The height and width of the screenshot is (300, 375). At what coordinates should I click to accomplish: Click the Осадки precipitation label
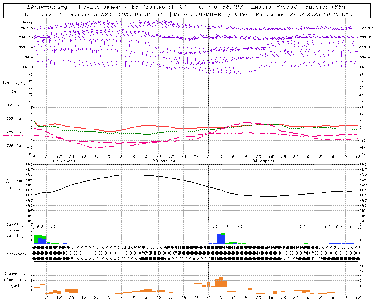(x=15, y=230)
